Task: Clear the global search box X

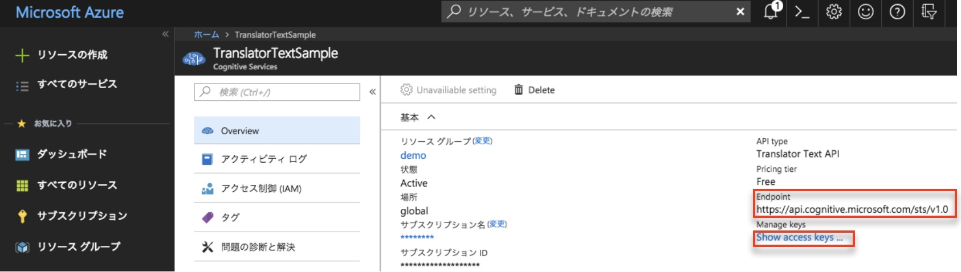Action: click(x=740, y=11)
